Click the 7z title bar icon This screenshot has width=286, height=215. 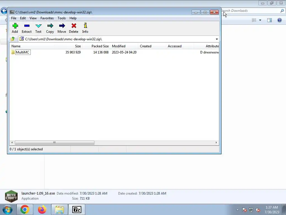(12, 12)
